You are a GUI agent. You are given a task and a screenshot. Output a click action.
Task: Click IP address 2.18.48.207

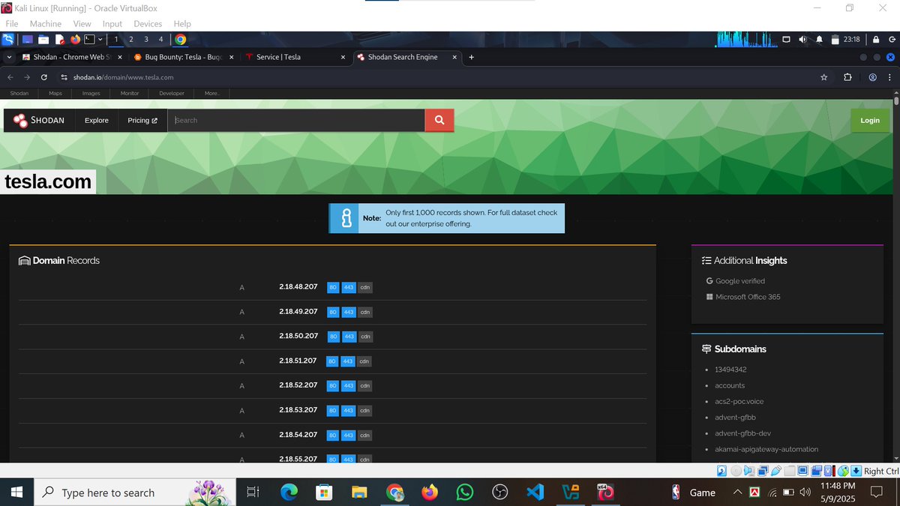298,286
